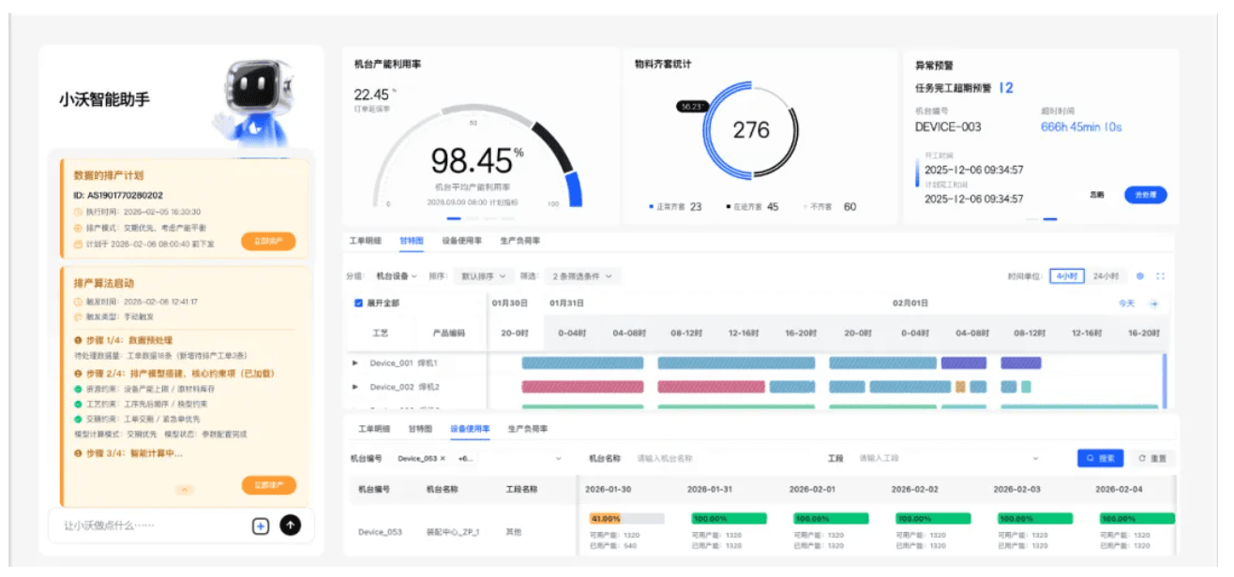This screenshot has width=1234, height=577.
Task: Click the 不齐套 60 legend item
Action: pos(829,207)
